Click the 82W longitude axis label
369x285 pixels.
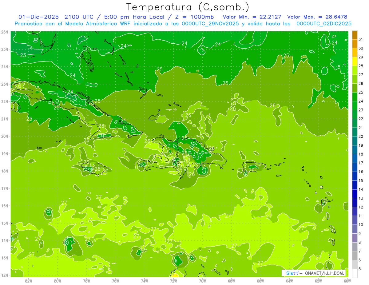coord(28,281)
